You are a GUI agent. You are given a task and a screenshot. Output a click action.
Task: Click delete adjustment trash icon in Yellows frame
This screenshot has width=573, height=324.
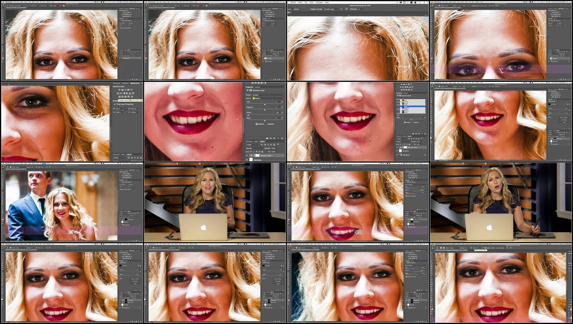pyautogui.click(x=282, y=138)
